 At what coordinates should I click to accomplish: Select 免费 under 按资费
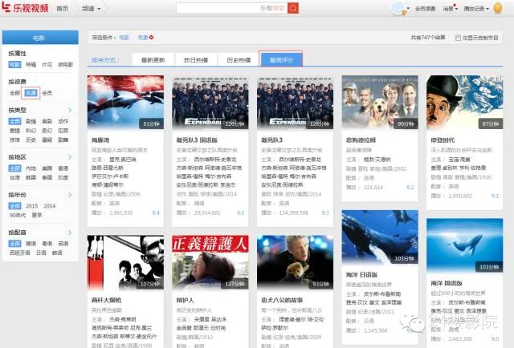(31, 93)
